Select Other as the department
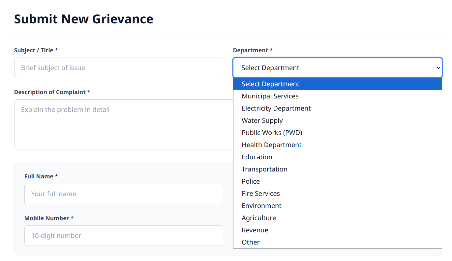The height and width of the screenshot is (261, 452). 251,242
